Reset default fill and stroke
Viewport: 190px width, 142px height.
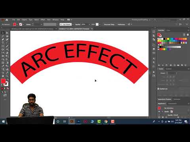click(2, 85)
